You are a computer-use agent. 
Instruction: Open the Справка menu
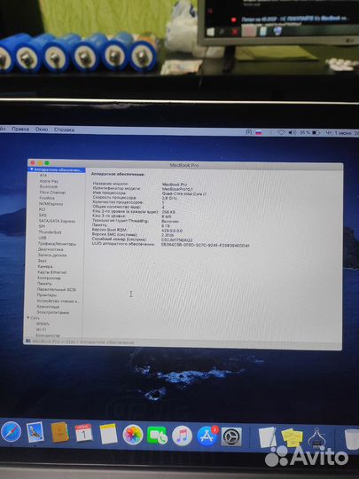(x=64, y=130)
